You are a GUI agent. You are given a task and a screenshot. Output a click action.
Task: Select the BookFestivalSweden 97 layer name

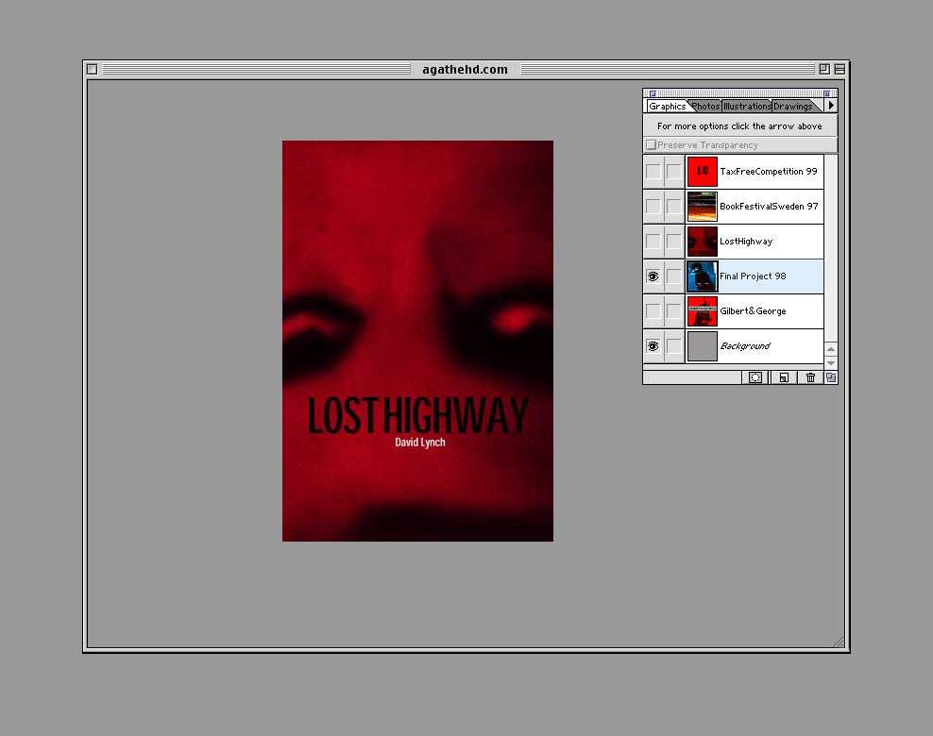pyautogui.click(x=769, y=207)
